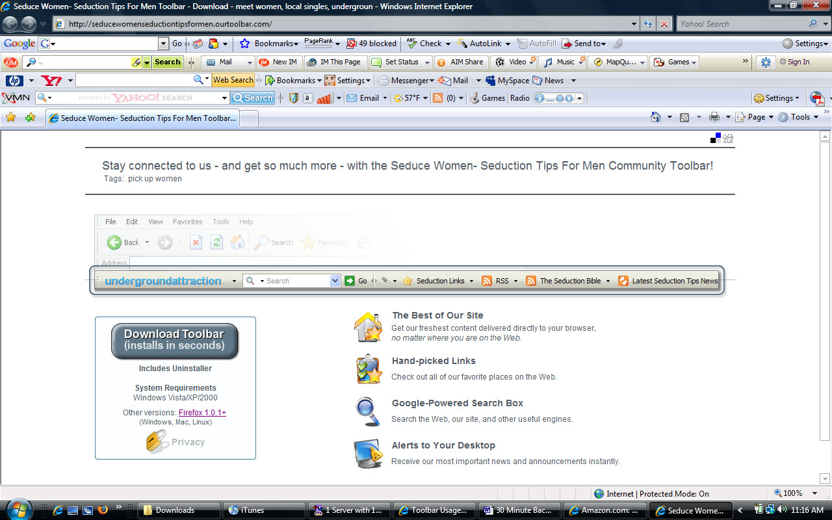Click the Google toolbar news icon

tap(198, 44)
